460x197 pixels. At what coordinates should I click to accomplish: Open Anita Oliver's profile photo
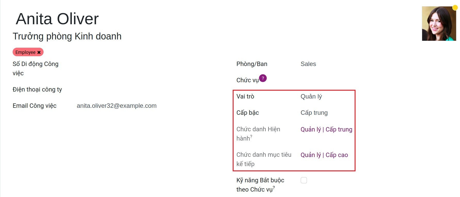[439, 24]
